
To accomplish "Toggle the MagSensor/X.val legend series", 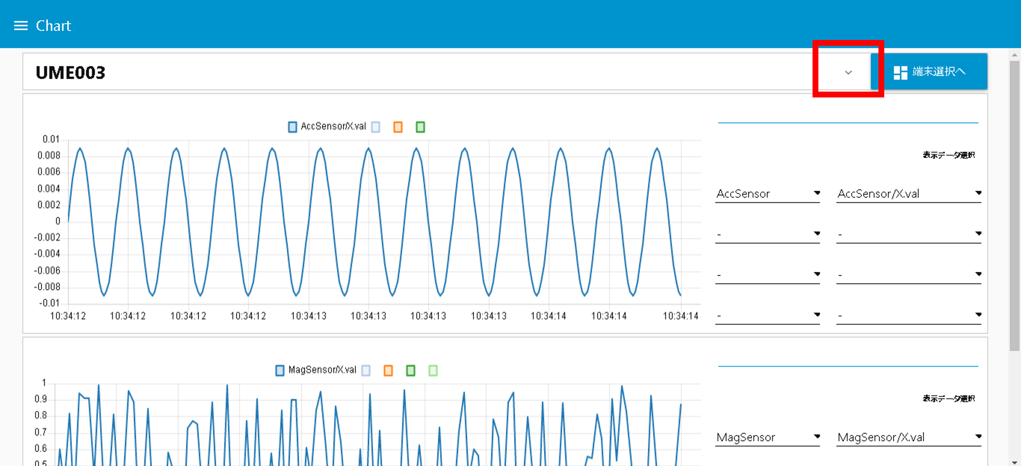I will click(316, 370).
